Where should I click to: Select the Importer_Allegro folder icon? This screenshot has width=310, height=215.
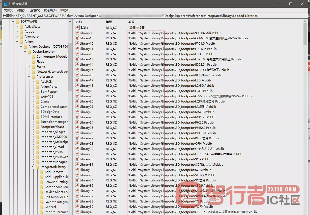click(x=38, y=132)
